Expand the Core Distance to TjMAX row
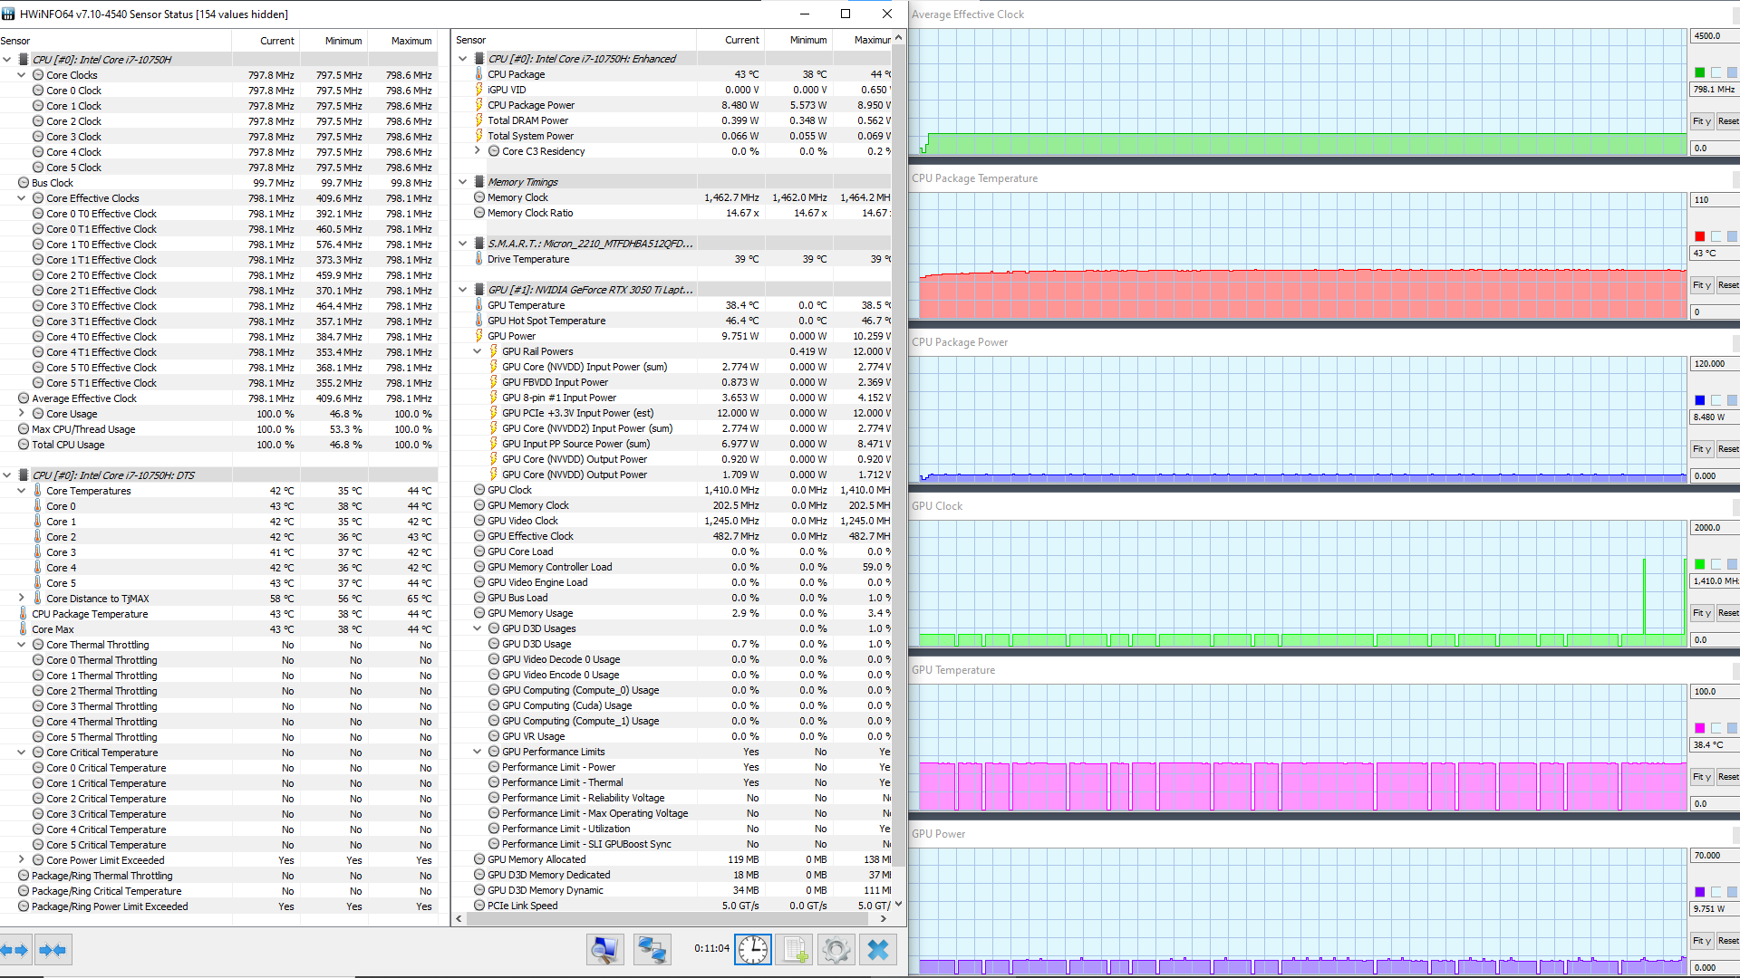This screenshot has width=1740, height=978. click(22, 599)
